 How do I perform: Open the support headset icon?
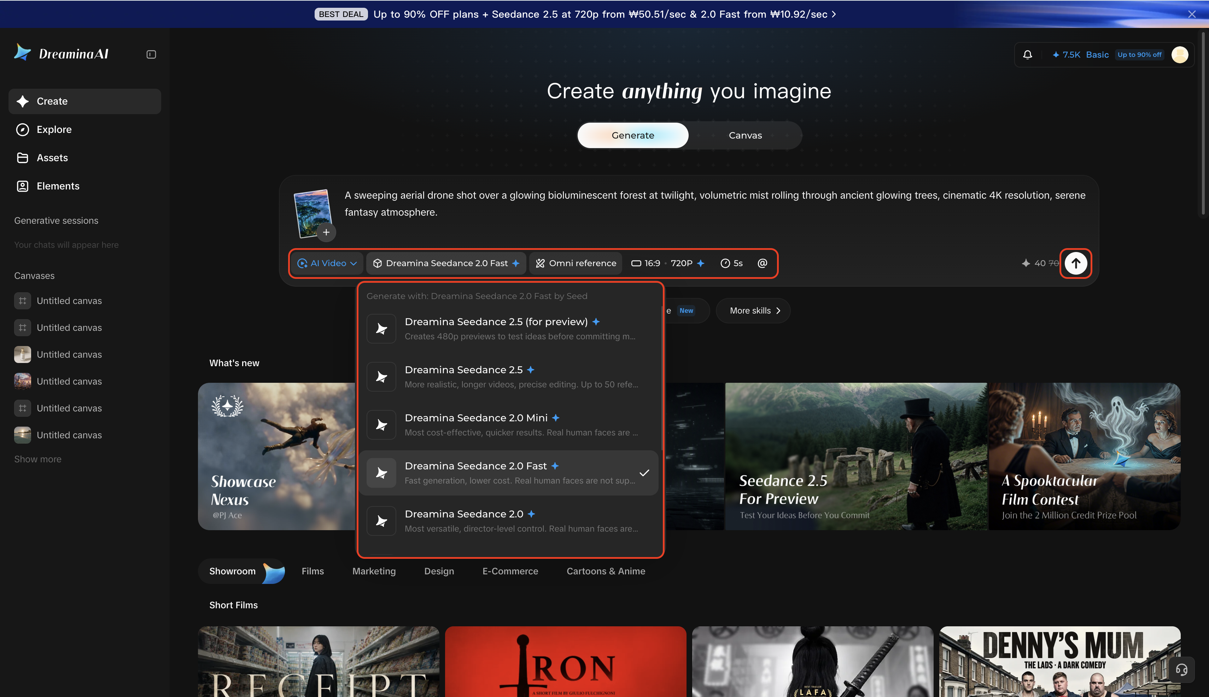[1181, 669]
